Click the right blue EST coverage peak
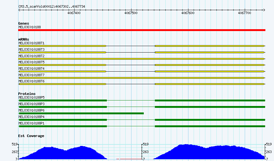 (209, 152)
